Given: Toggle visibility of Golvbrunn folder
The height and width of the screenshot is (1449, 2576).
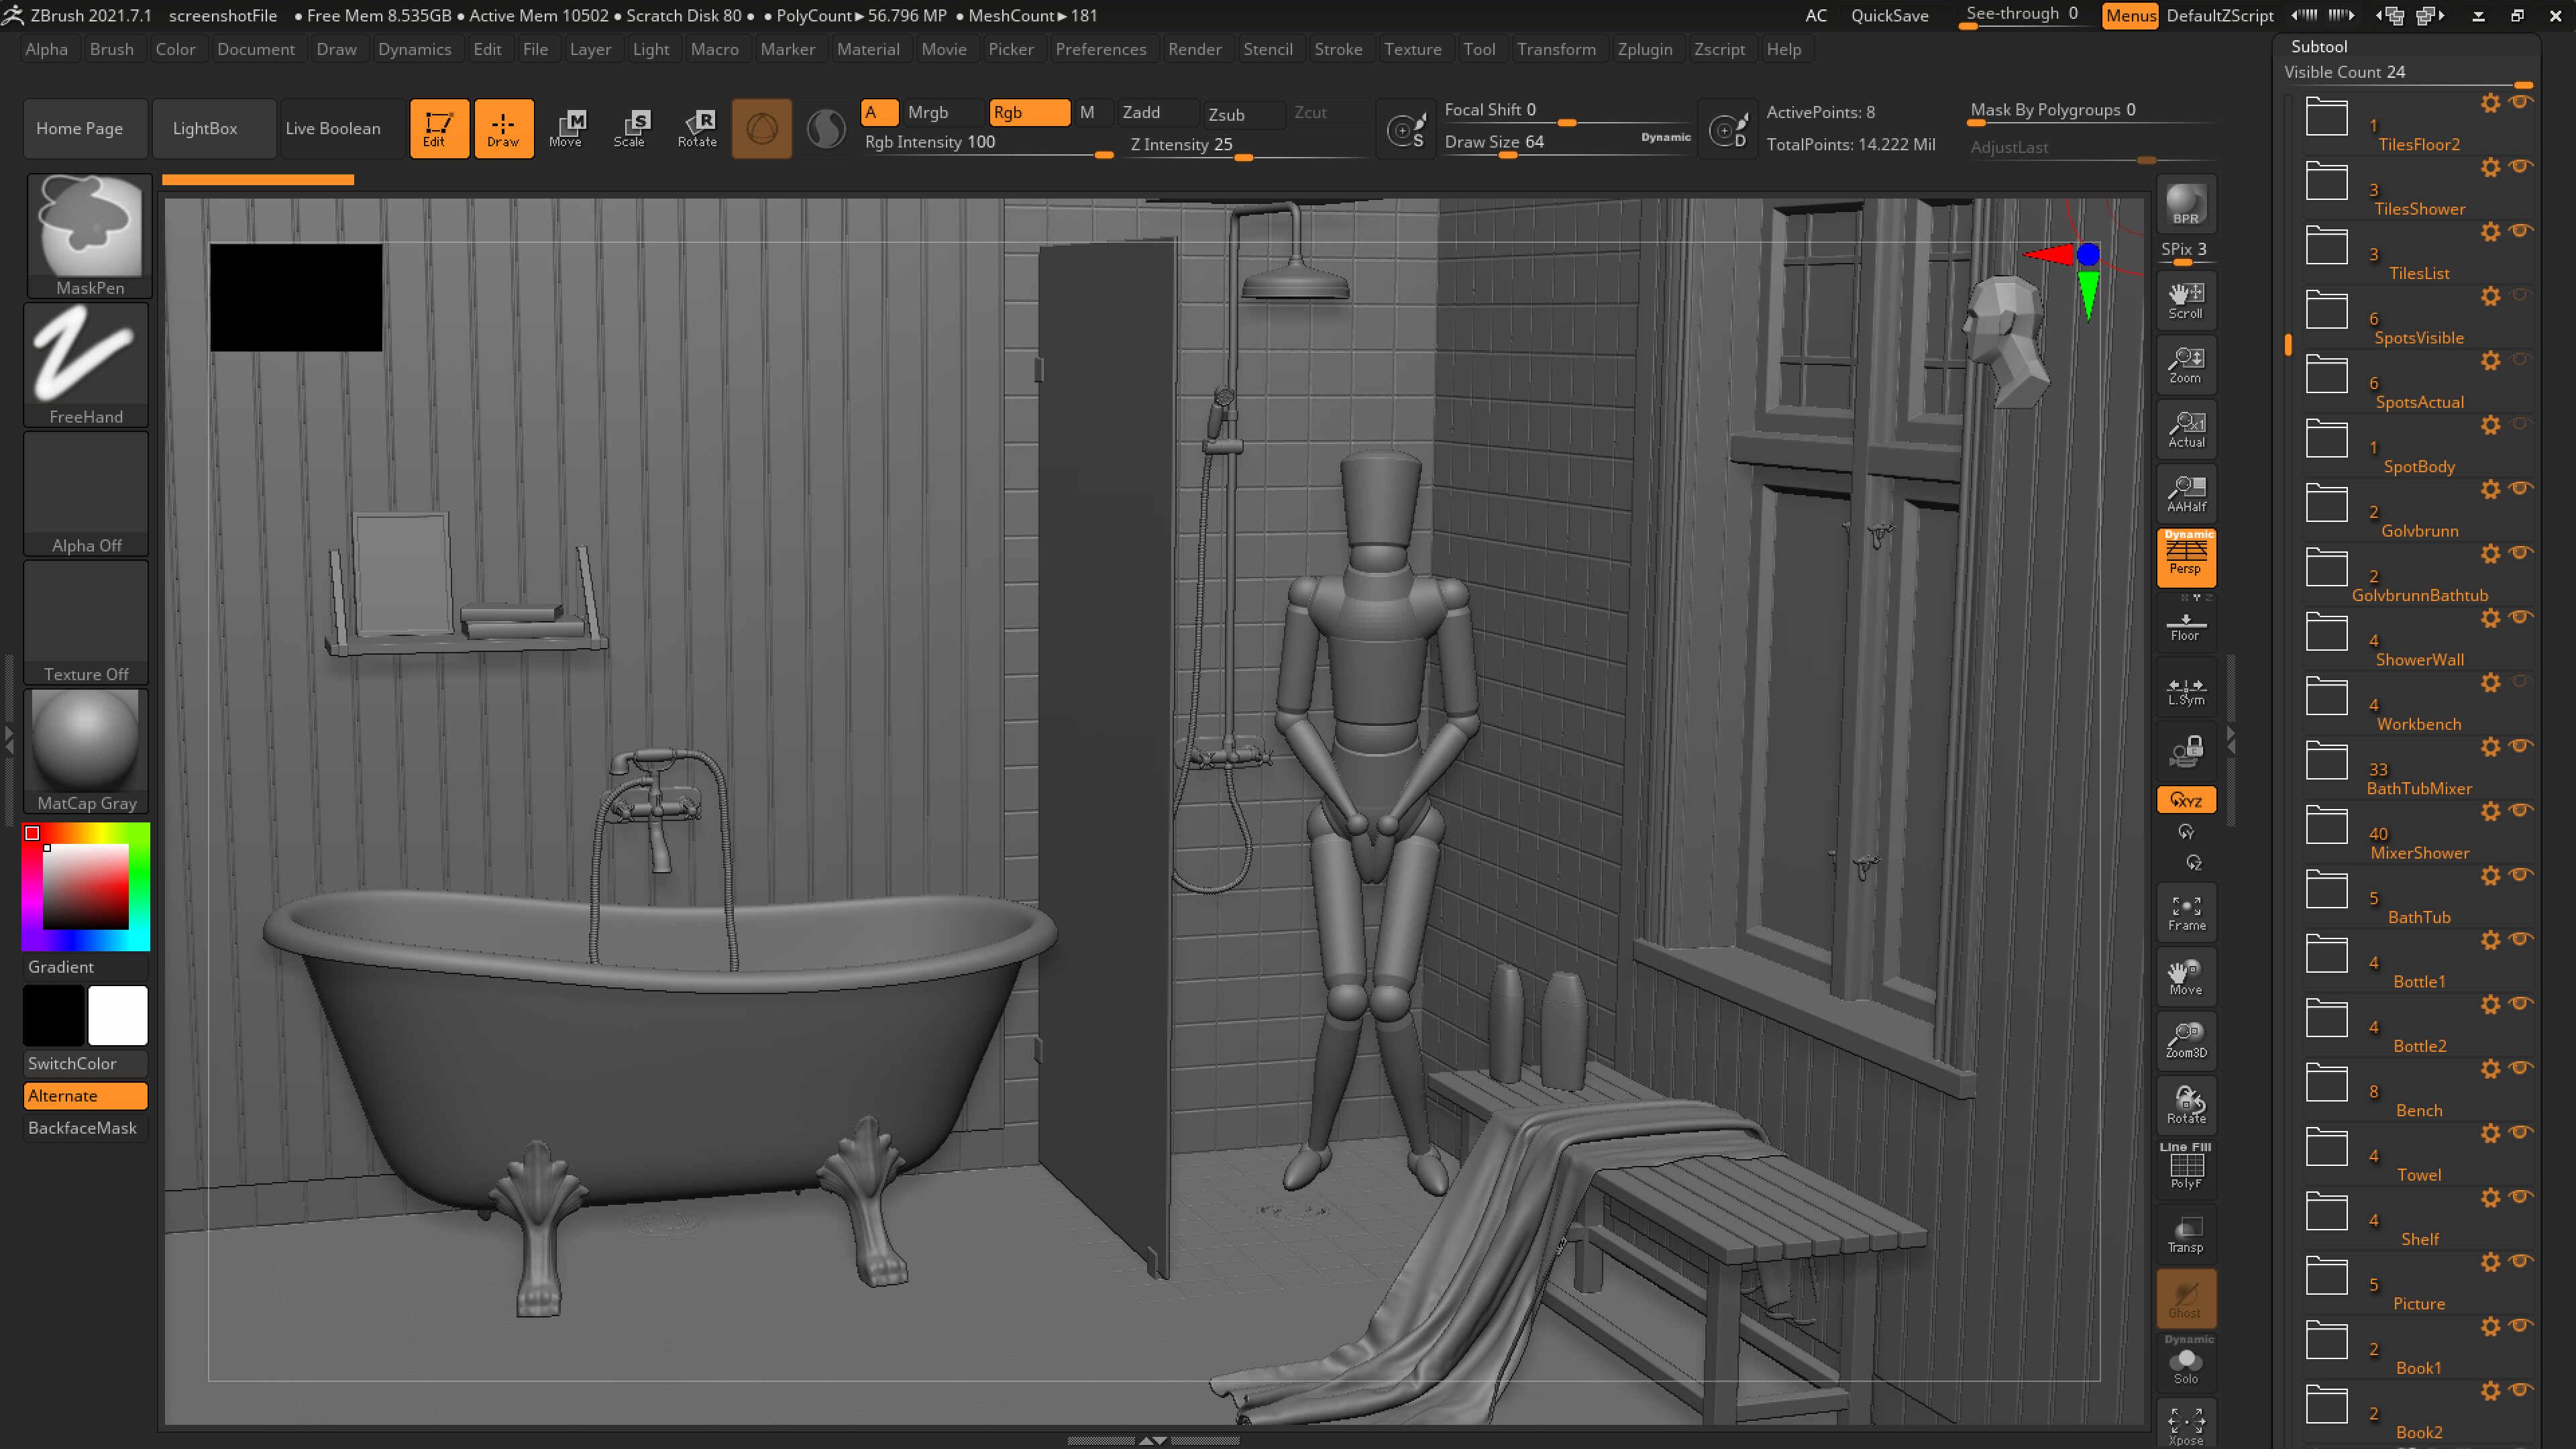Looking at the screenshot, I should [2521, 488].
